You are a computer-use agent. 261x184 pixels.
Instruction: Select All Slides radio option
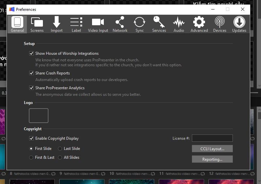coord(60,157)
